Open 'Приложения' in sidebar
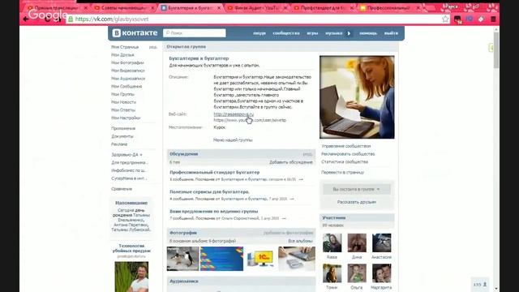519x292 pixels. (123, 128)
